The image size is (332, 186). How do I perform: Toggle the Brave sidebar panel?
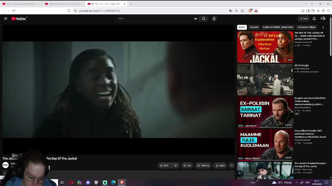308,11
